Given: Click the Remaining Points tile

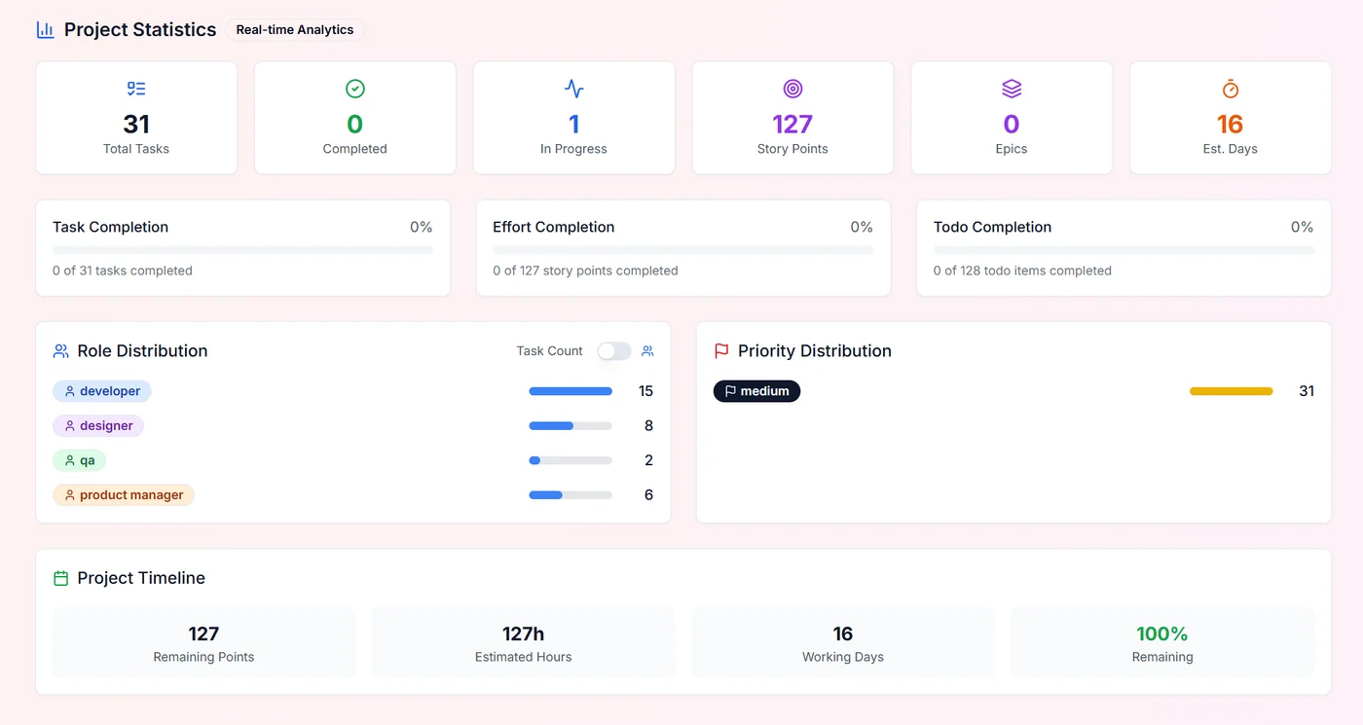Looking at the screenshot, I should (203, 643).
